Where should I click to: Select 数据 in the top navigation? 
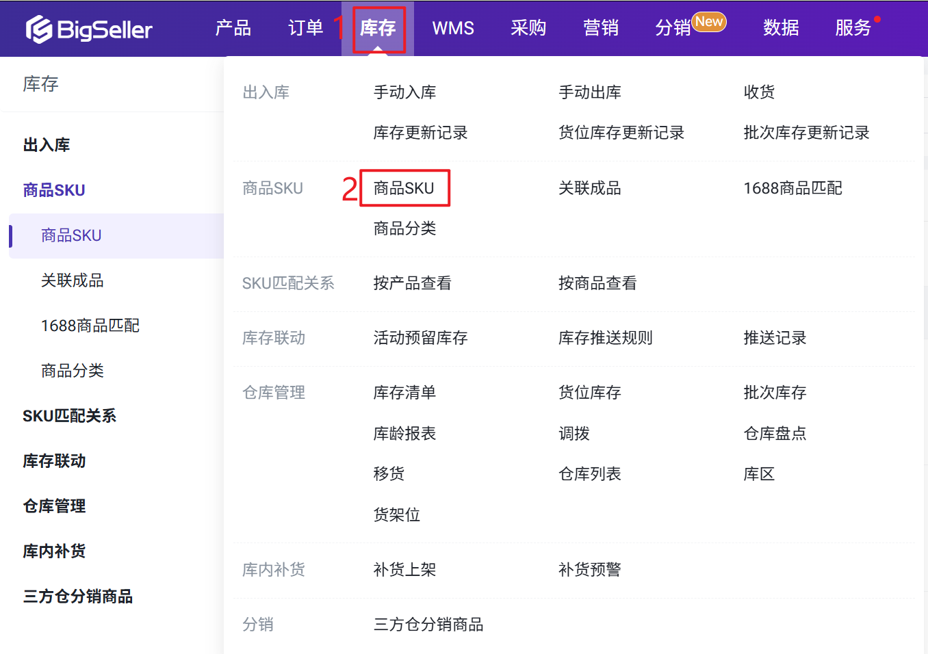coord(780,28)
